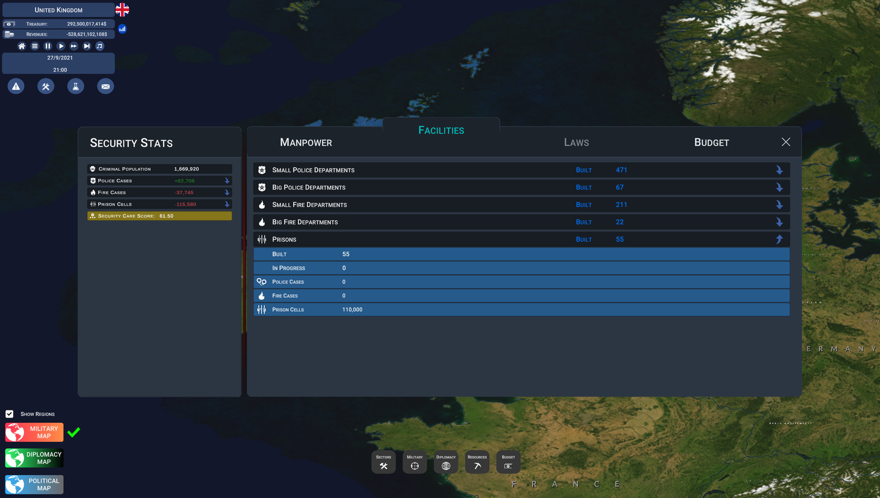Click the Security Care Score bar
Screen dimensions: 880x498
coord(160,216)
